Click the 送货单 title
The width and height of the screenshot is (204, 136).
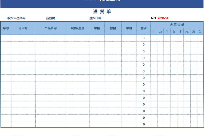pos(102,12)
